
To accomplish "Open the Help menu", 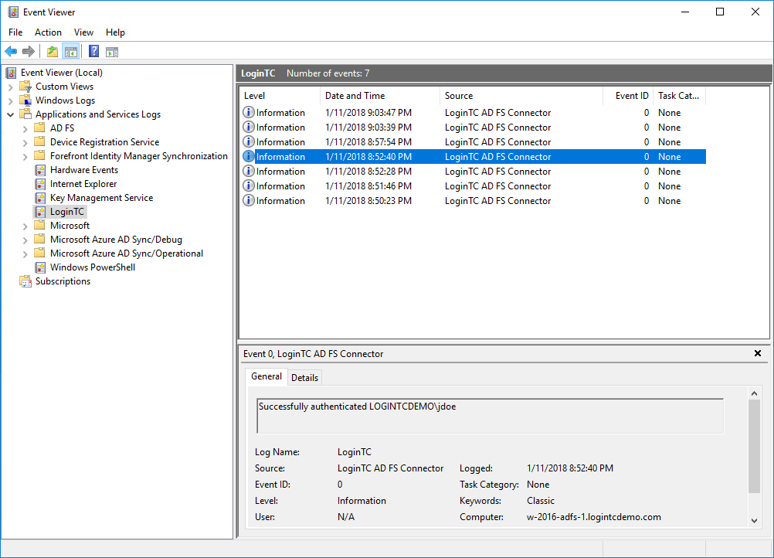I will pos(115,32).
